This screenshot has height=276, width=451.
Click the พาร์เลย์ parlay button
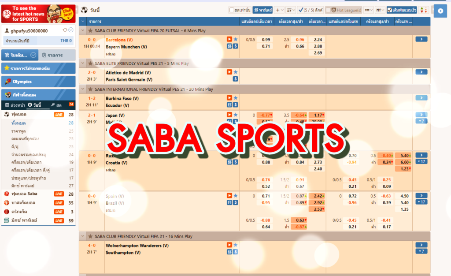(263, 10)
